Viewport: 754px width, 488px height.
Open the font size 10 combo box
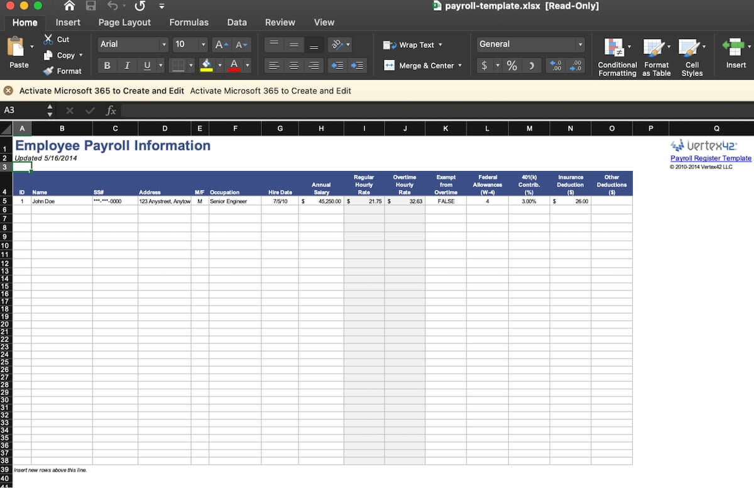click(x=190, y=44)
